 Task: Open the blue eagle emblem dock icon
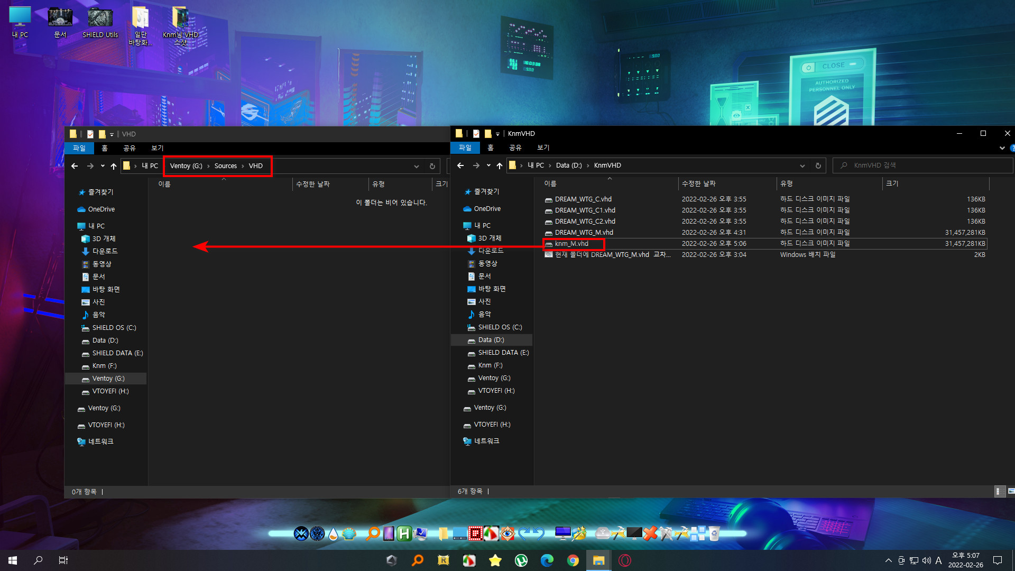301,533
